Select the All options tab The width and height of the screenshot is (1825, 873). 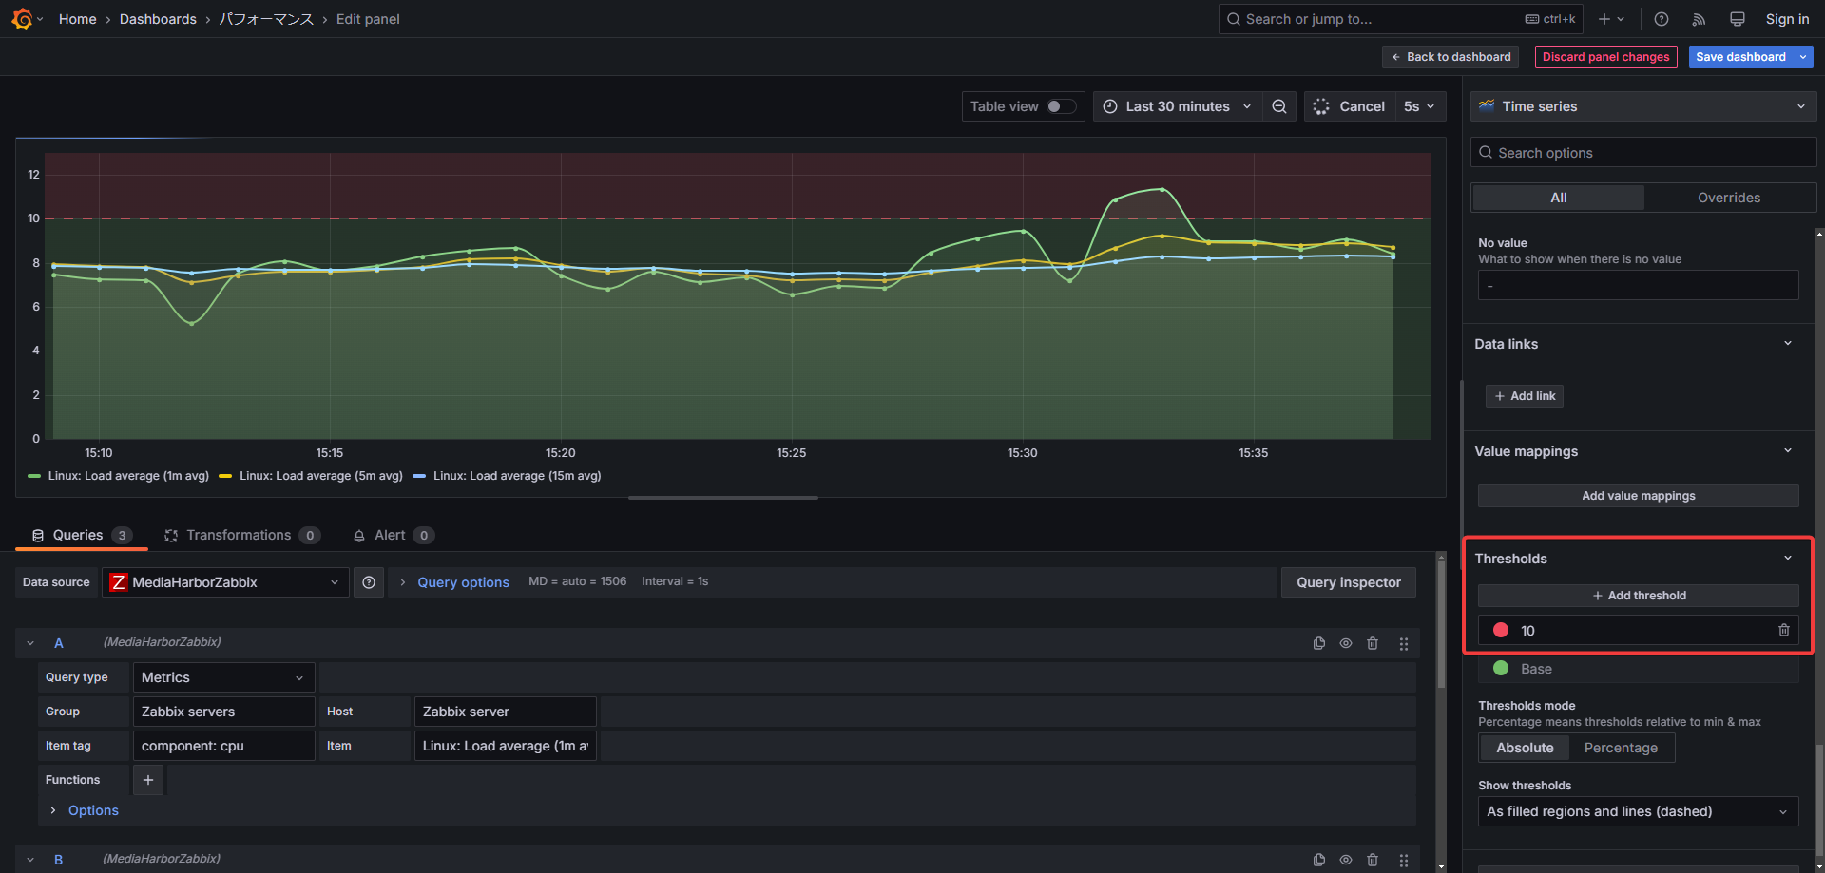click(1559, 198)
